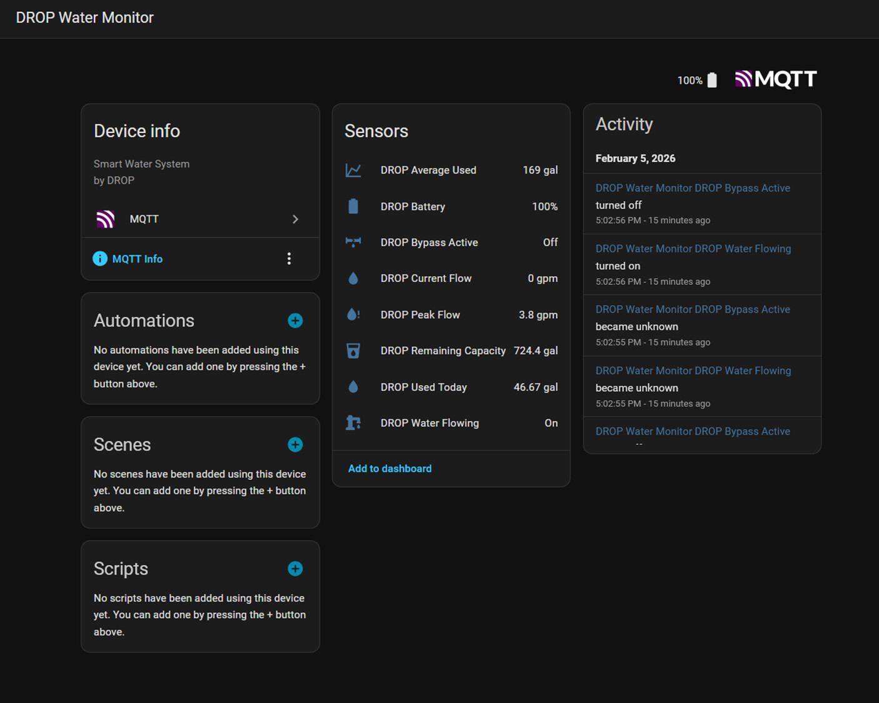Click the DROP Water Flowing pump icon
This screenshot has height=703, width=879.
(353, 423)
